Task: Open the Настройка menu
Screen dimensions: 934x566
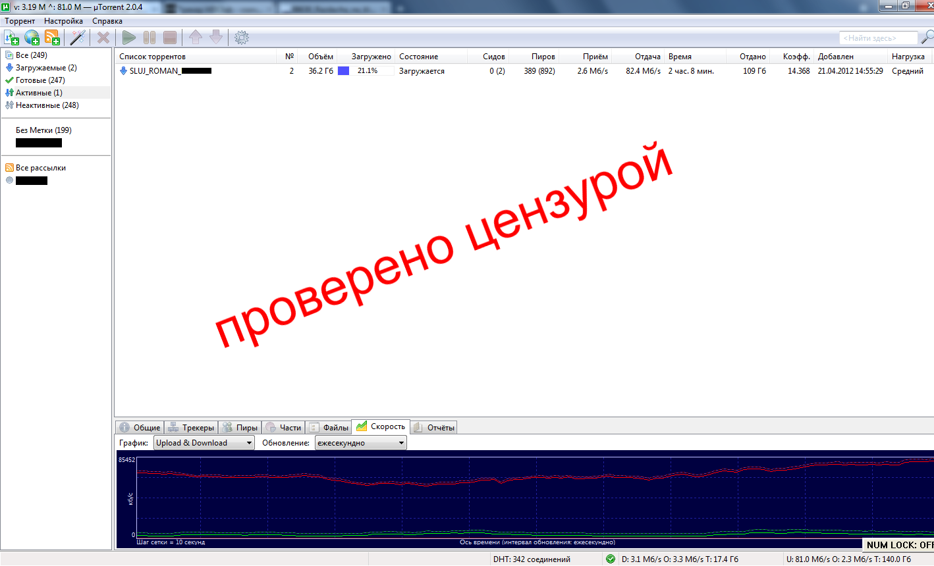Action: pos(63,21)
